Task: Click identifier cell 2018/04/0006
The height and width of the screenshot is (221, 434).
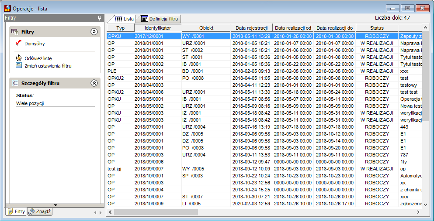Action: click(158, 92)
